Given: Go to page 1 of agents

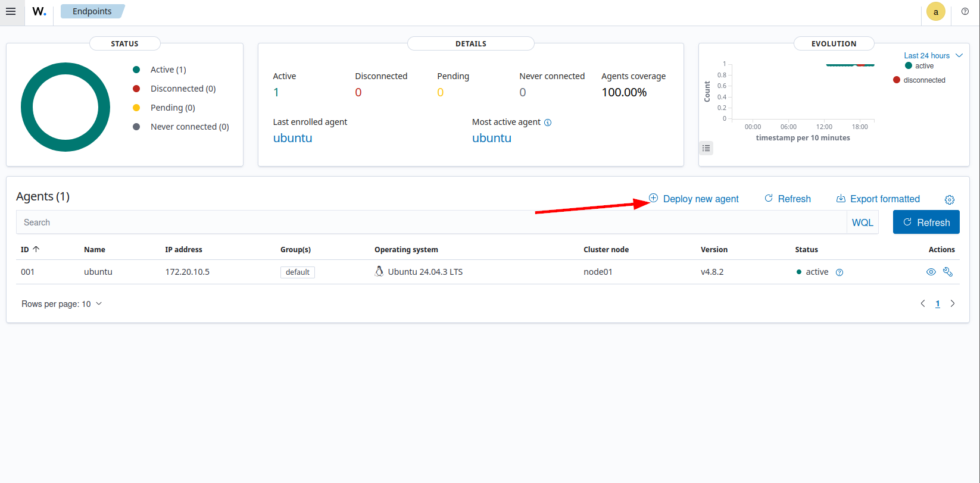Looking at the screenshot, I should coord(938,304).
